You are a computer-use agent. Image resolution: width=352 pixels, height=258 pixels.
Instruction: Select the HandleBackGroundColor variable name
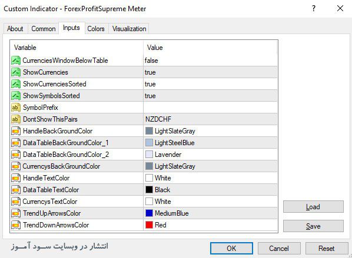[x=58, y=131]
